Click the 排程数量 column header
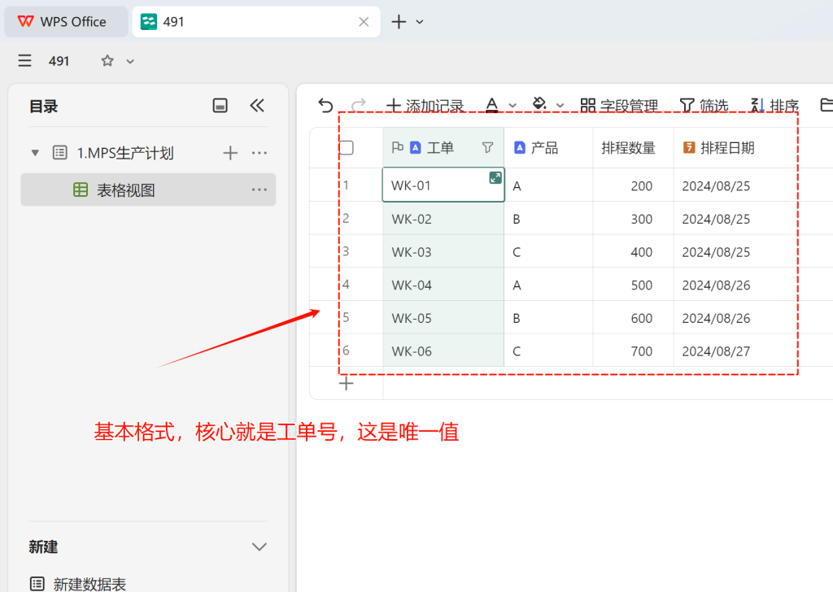The height and width of the screenshot is (592, 833). click(x=633, y=148)
